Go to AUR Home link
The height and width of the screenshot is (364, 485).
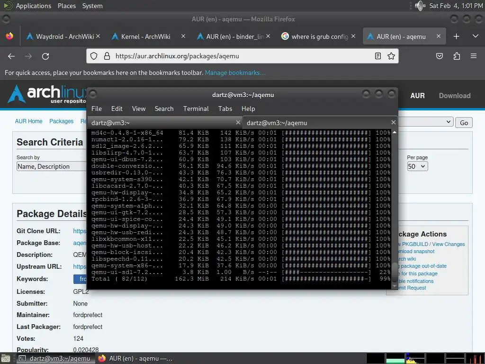(x=28, y=121)
